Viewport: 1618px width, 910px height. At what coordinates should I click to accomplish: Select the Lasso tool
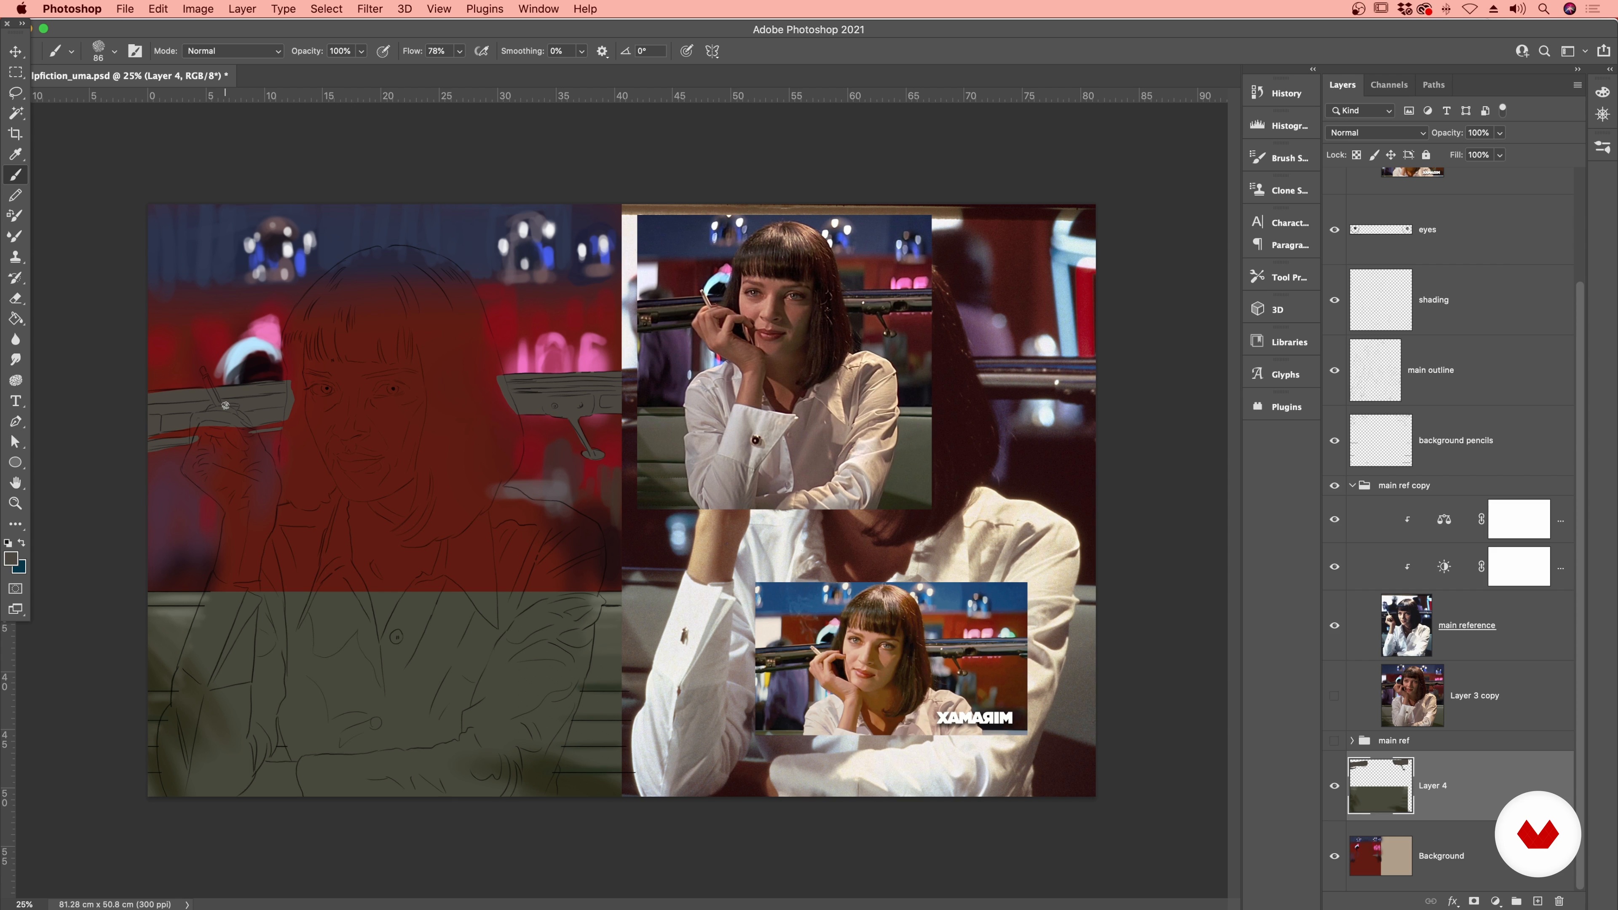(16, 93)
